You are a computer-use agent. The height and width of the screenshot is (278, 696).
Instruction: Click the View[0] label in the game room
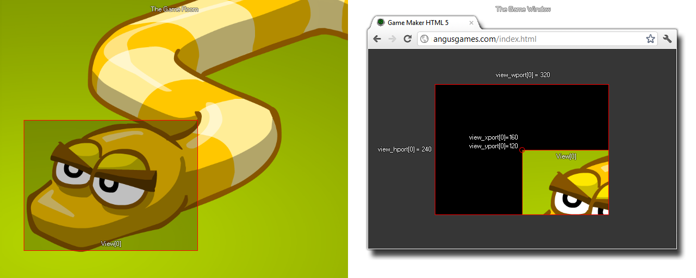point(111,244)
